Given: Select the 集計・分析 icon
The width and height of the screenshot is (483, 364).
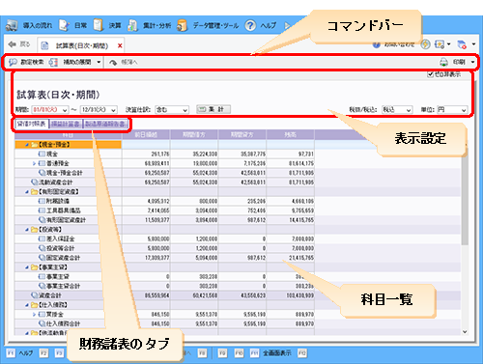Looking at the screenshot, I should [x=132, y=25].
